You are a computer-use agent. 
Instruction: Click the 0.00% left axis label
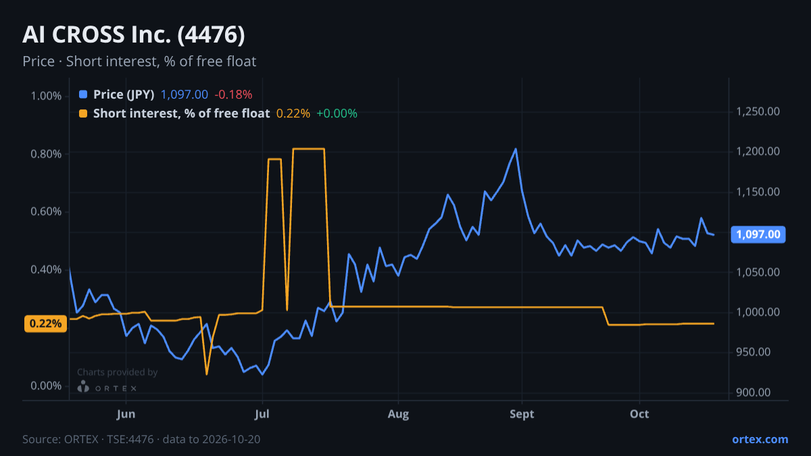[46, 386]
